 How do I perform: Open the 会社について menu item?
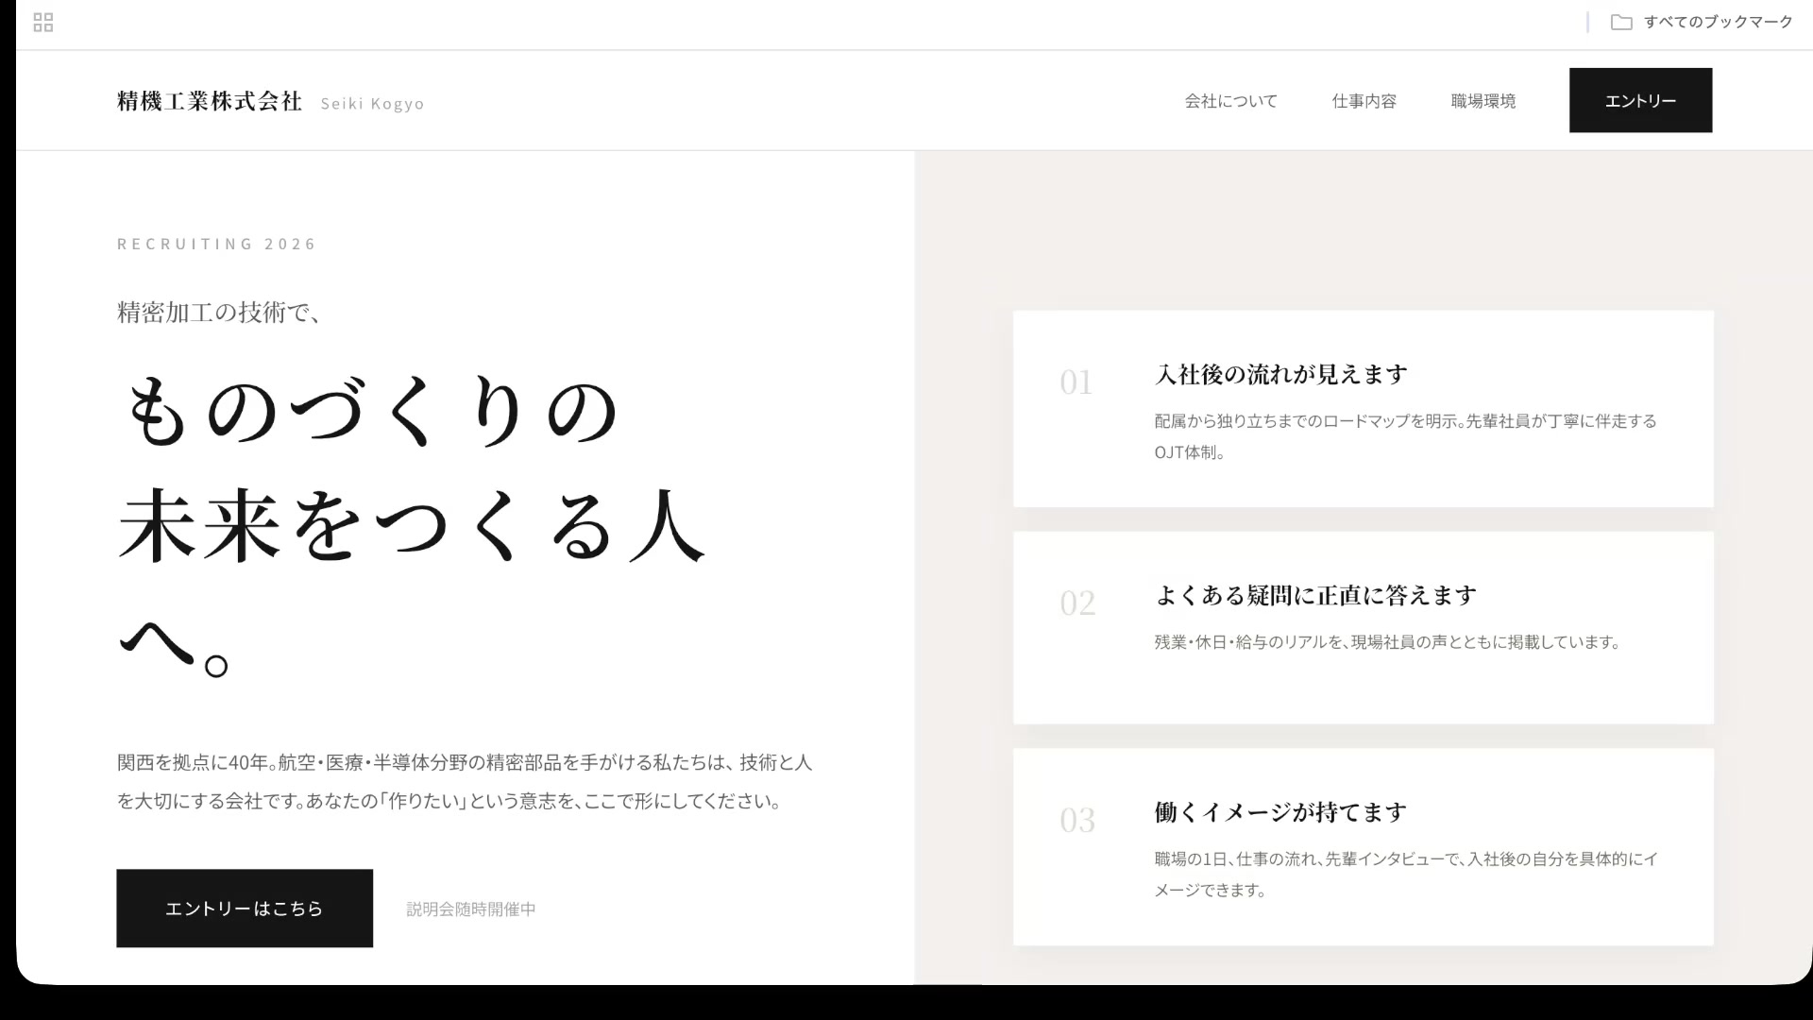coord(1231,101)
